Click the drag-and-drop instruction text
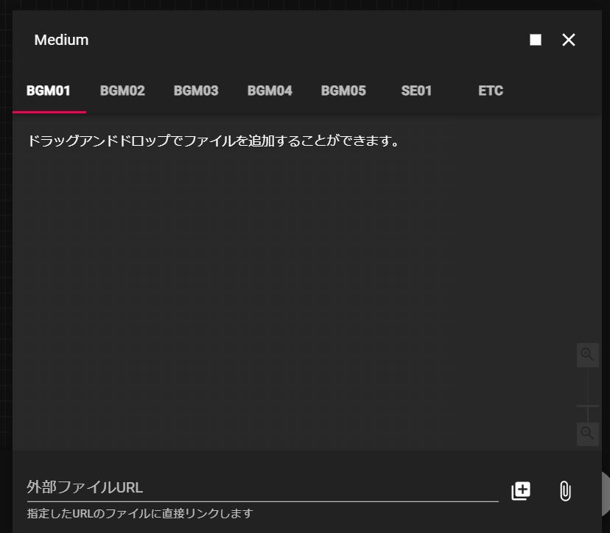 coord(214,141)
